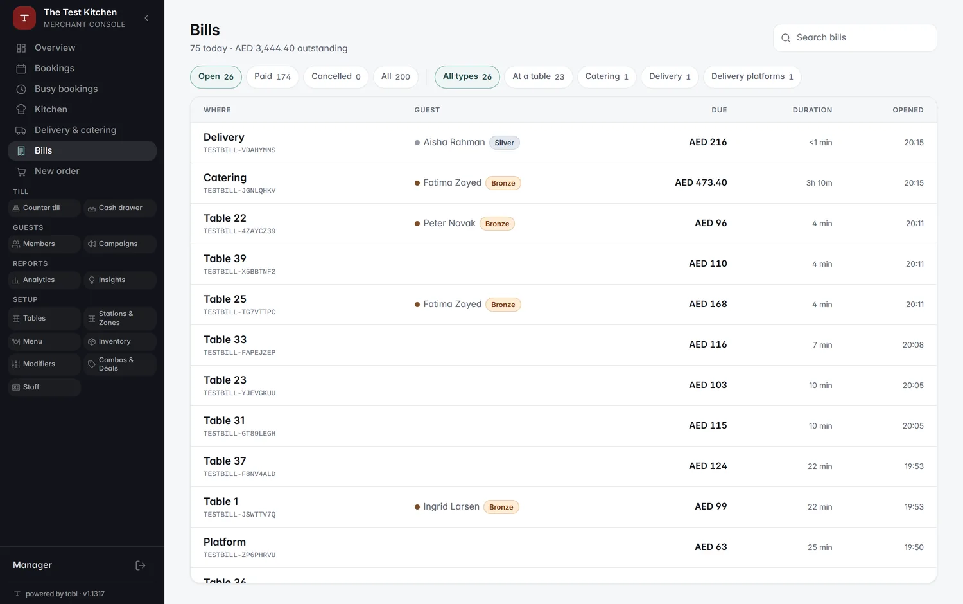Image resolution: width=963 pixels, height=604 pixels.
Task: Open Campaigns megaphone shortcut
Action: tap(120, 244)
